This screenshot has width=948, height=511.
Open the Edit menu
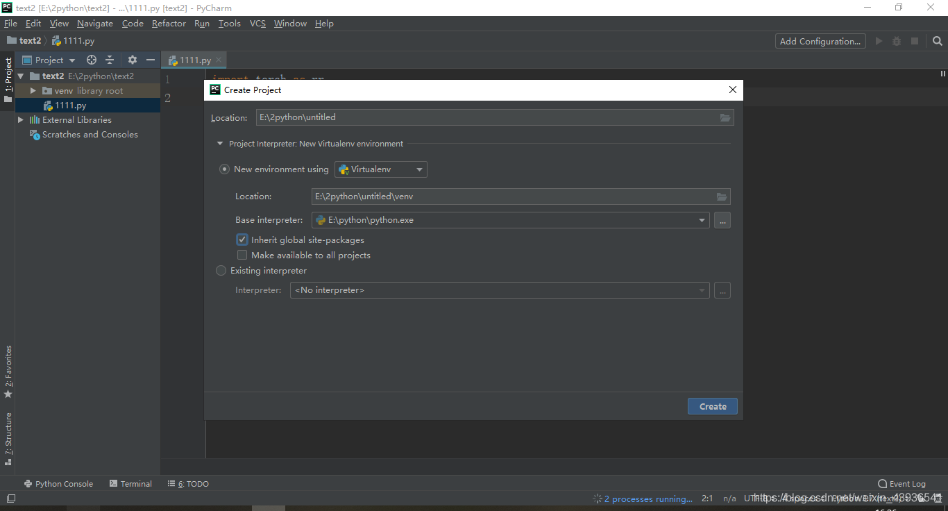click(x=33, y=24)
